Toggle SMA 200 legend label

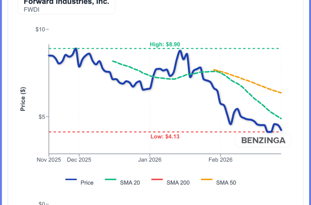[178, 183]
